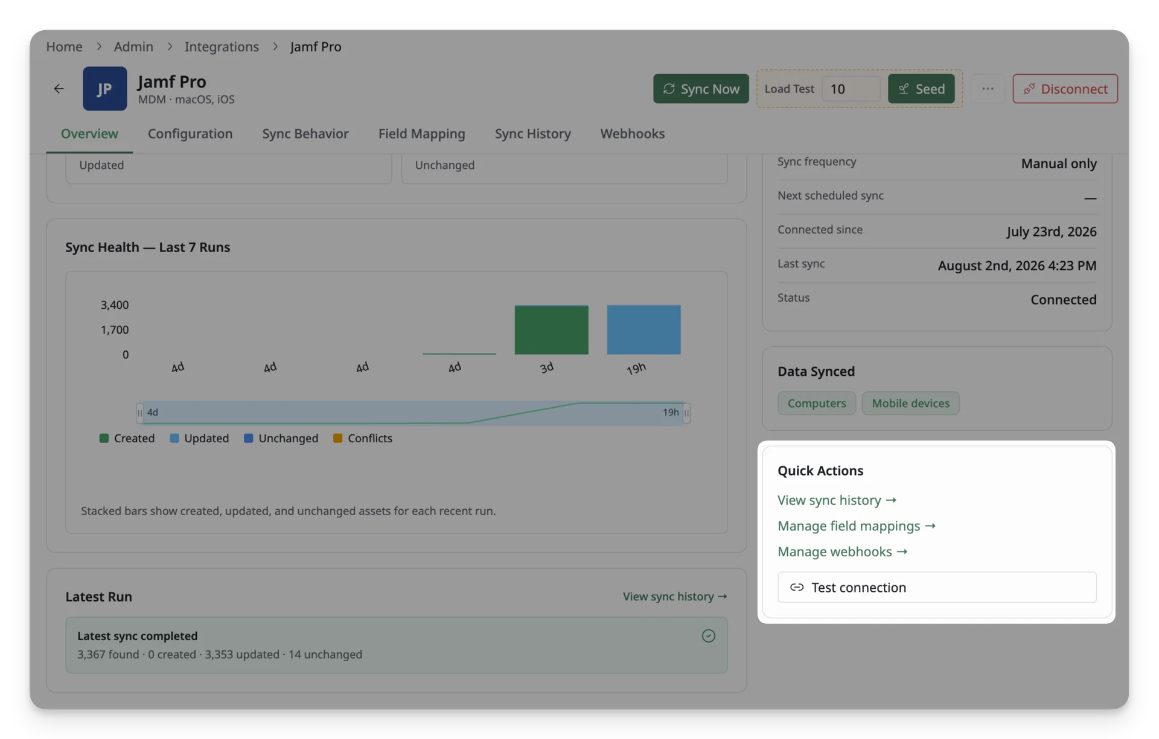The width and height of the screenshot is (1159, 739).
Task: Click the Latest sync completed summary card
Action: (397, 645)
